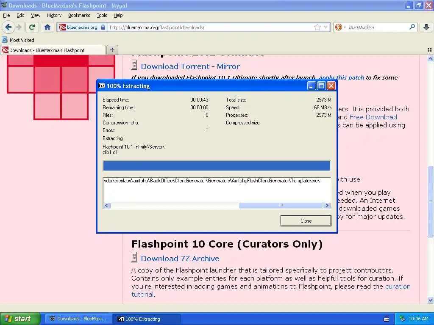Click the error log horizontal scrollbar thumb
Image resolution: width=434 pixels, height=325 pixels.
tap(281, 205)
